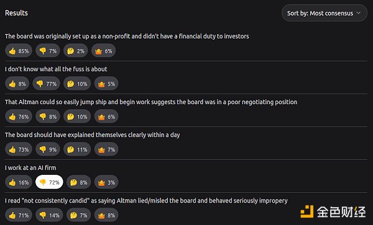Toggle thinking face 8% on AI firm statement
Viewport: 373px width, 225px height.
pos(79,182)
